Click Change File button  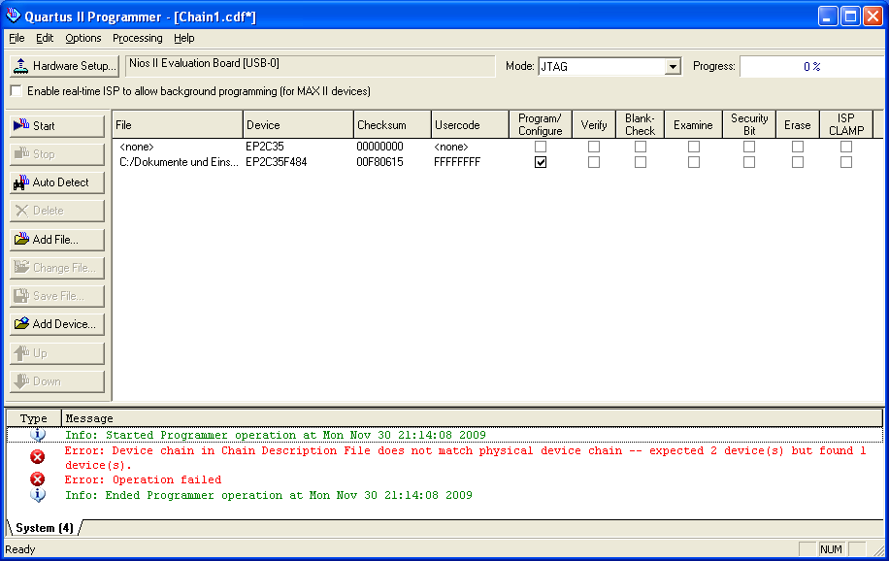tap(57, 268)
